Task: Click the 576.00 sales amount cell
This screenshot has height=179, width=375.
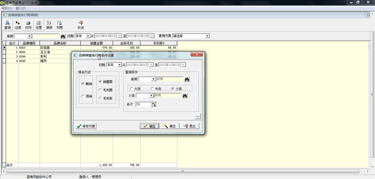Action: (x=97, y=48)
